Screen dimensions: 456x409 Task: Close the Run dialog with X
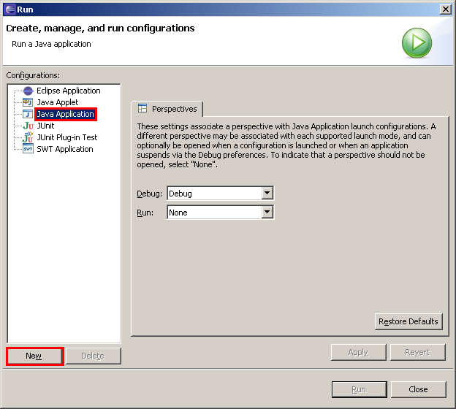click(x=445, y=9)
